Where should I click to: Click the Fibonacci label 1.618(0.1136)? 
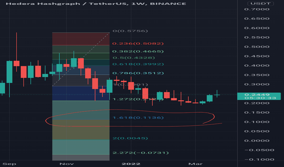(x=138, y=118)
